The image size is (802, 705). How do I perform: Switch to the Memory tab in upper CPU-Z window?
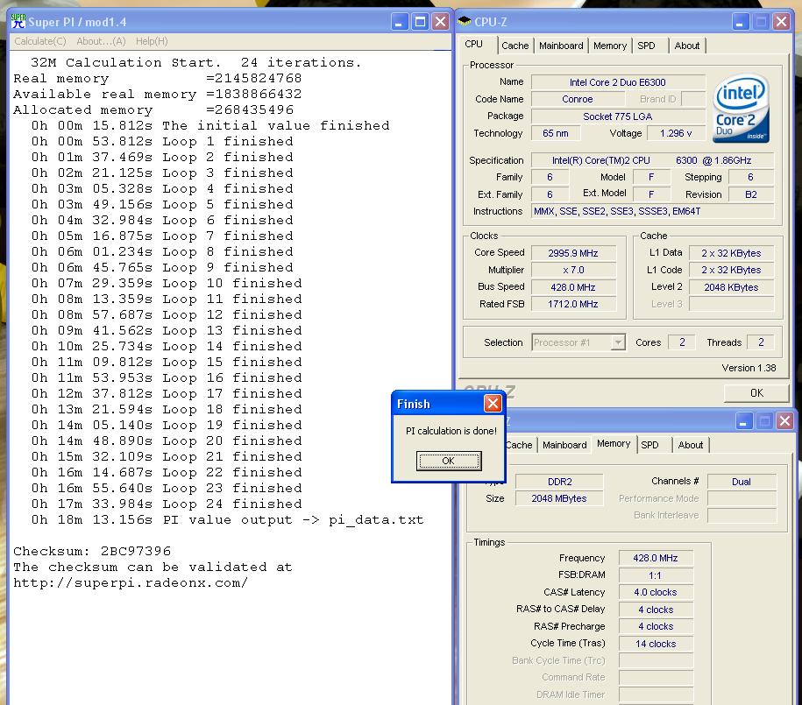coord(610,46)
